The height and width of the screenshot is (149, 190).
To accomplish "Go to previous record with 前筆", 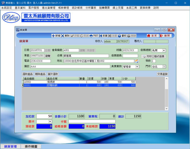I will (x=103, y=36).
